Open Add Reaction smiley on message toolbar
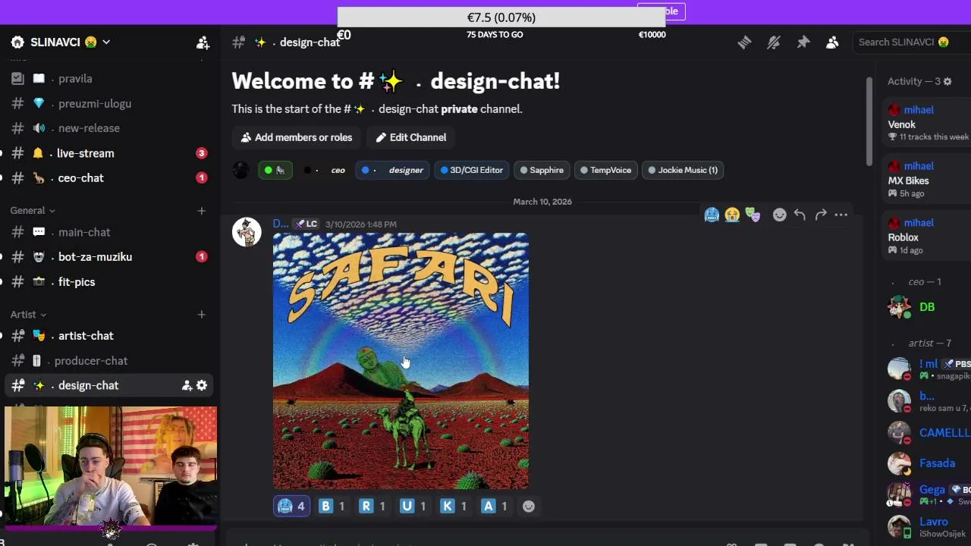Screen dimensions: 971x546 point(779,215)
